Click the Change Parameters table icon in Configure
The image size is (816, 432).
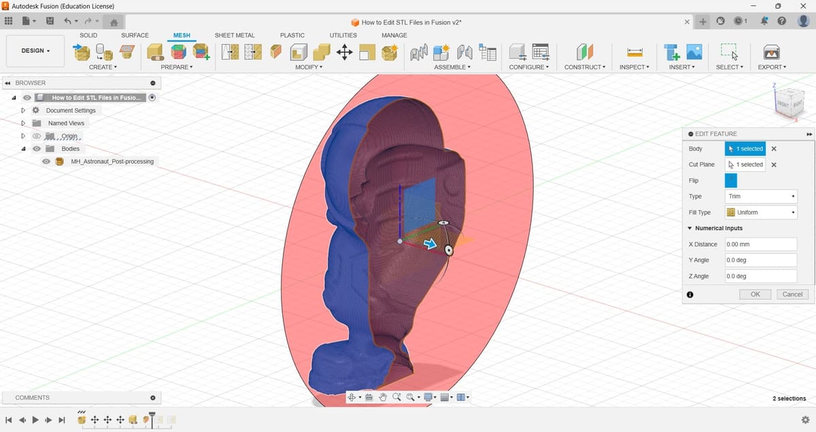(x=541, y=52)
